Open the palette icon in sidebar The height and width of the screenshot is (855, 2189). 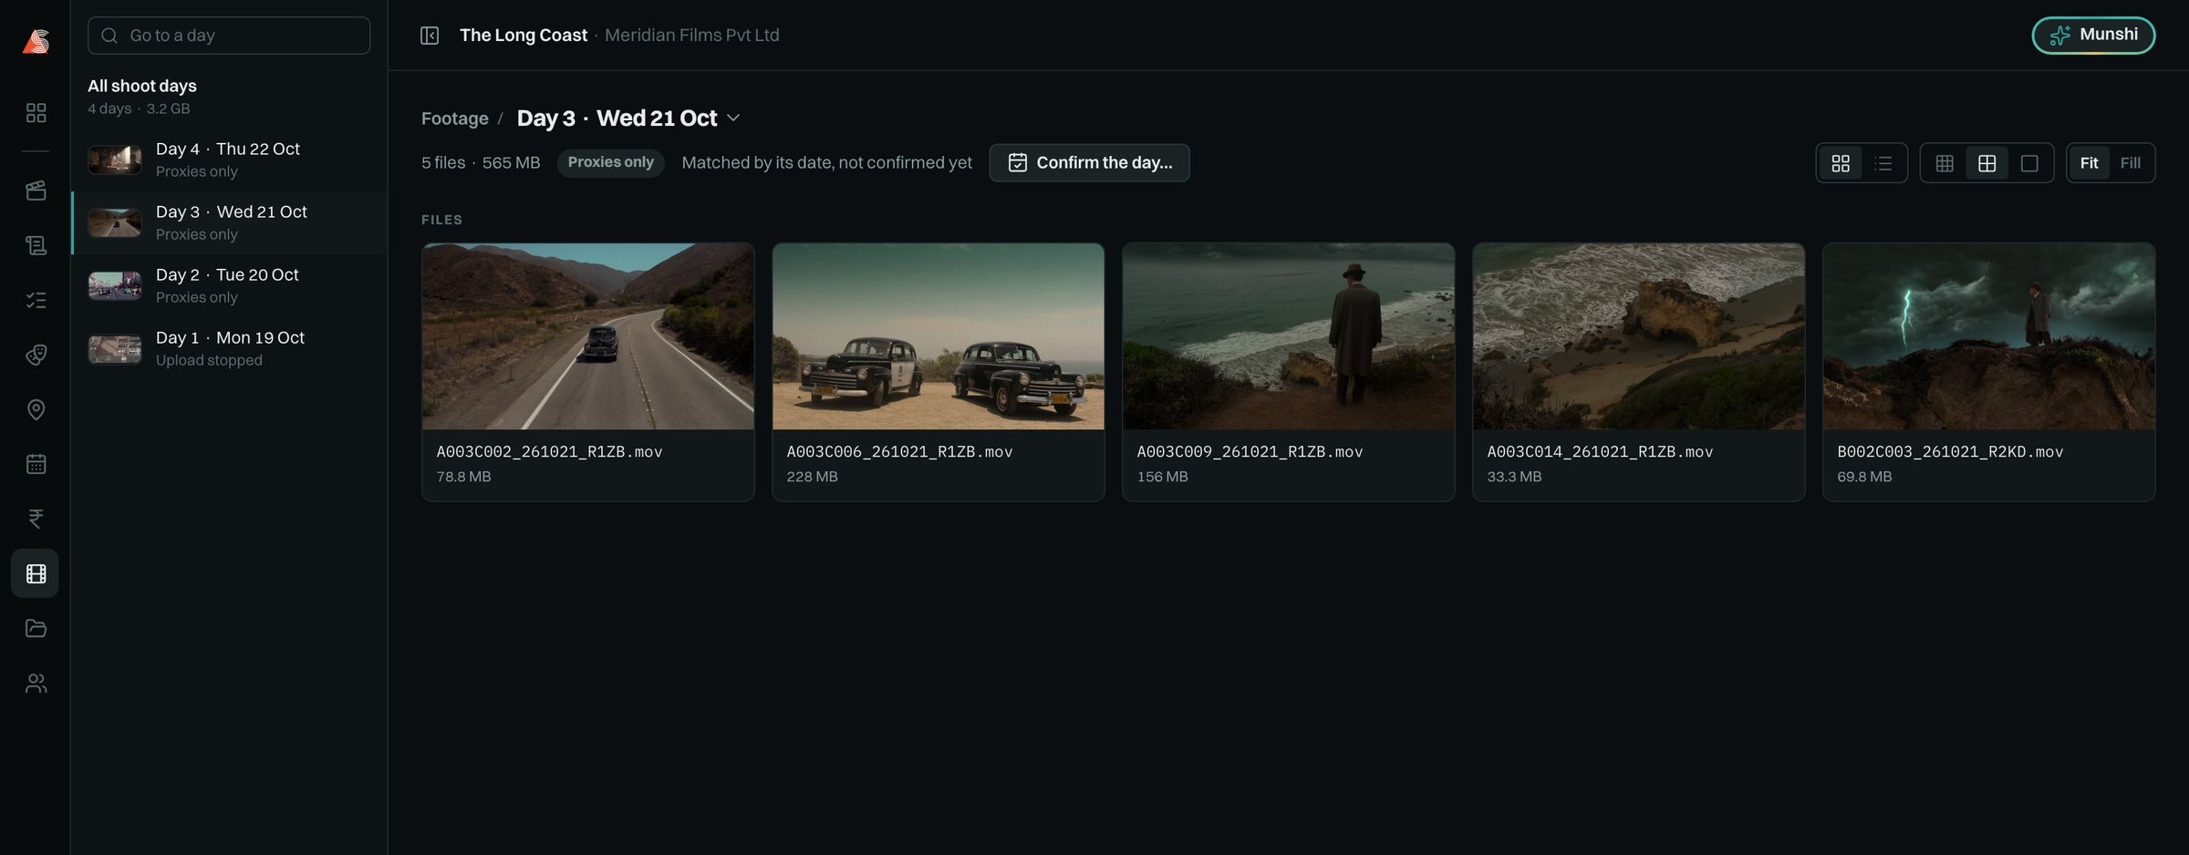click(x=36, y=355)
